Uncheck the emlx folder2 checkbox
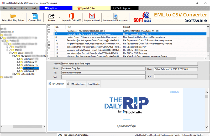Screen dimensions: 210x137 (18, 62)
